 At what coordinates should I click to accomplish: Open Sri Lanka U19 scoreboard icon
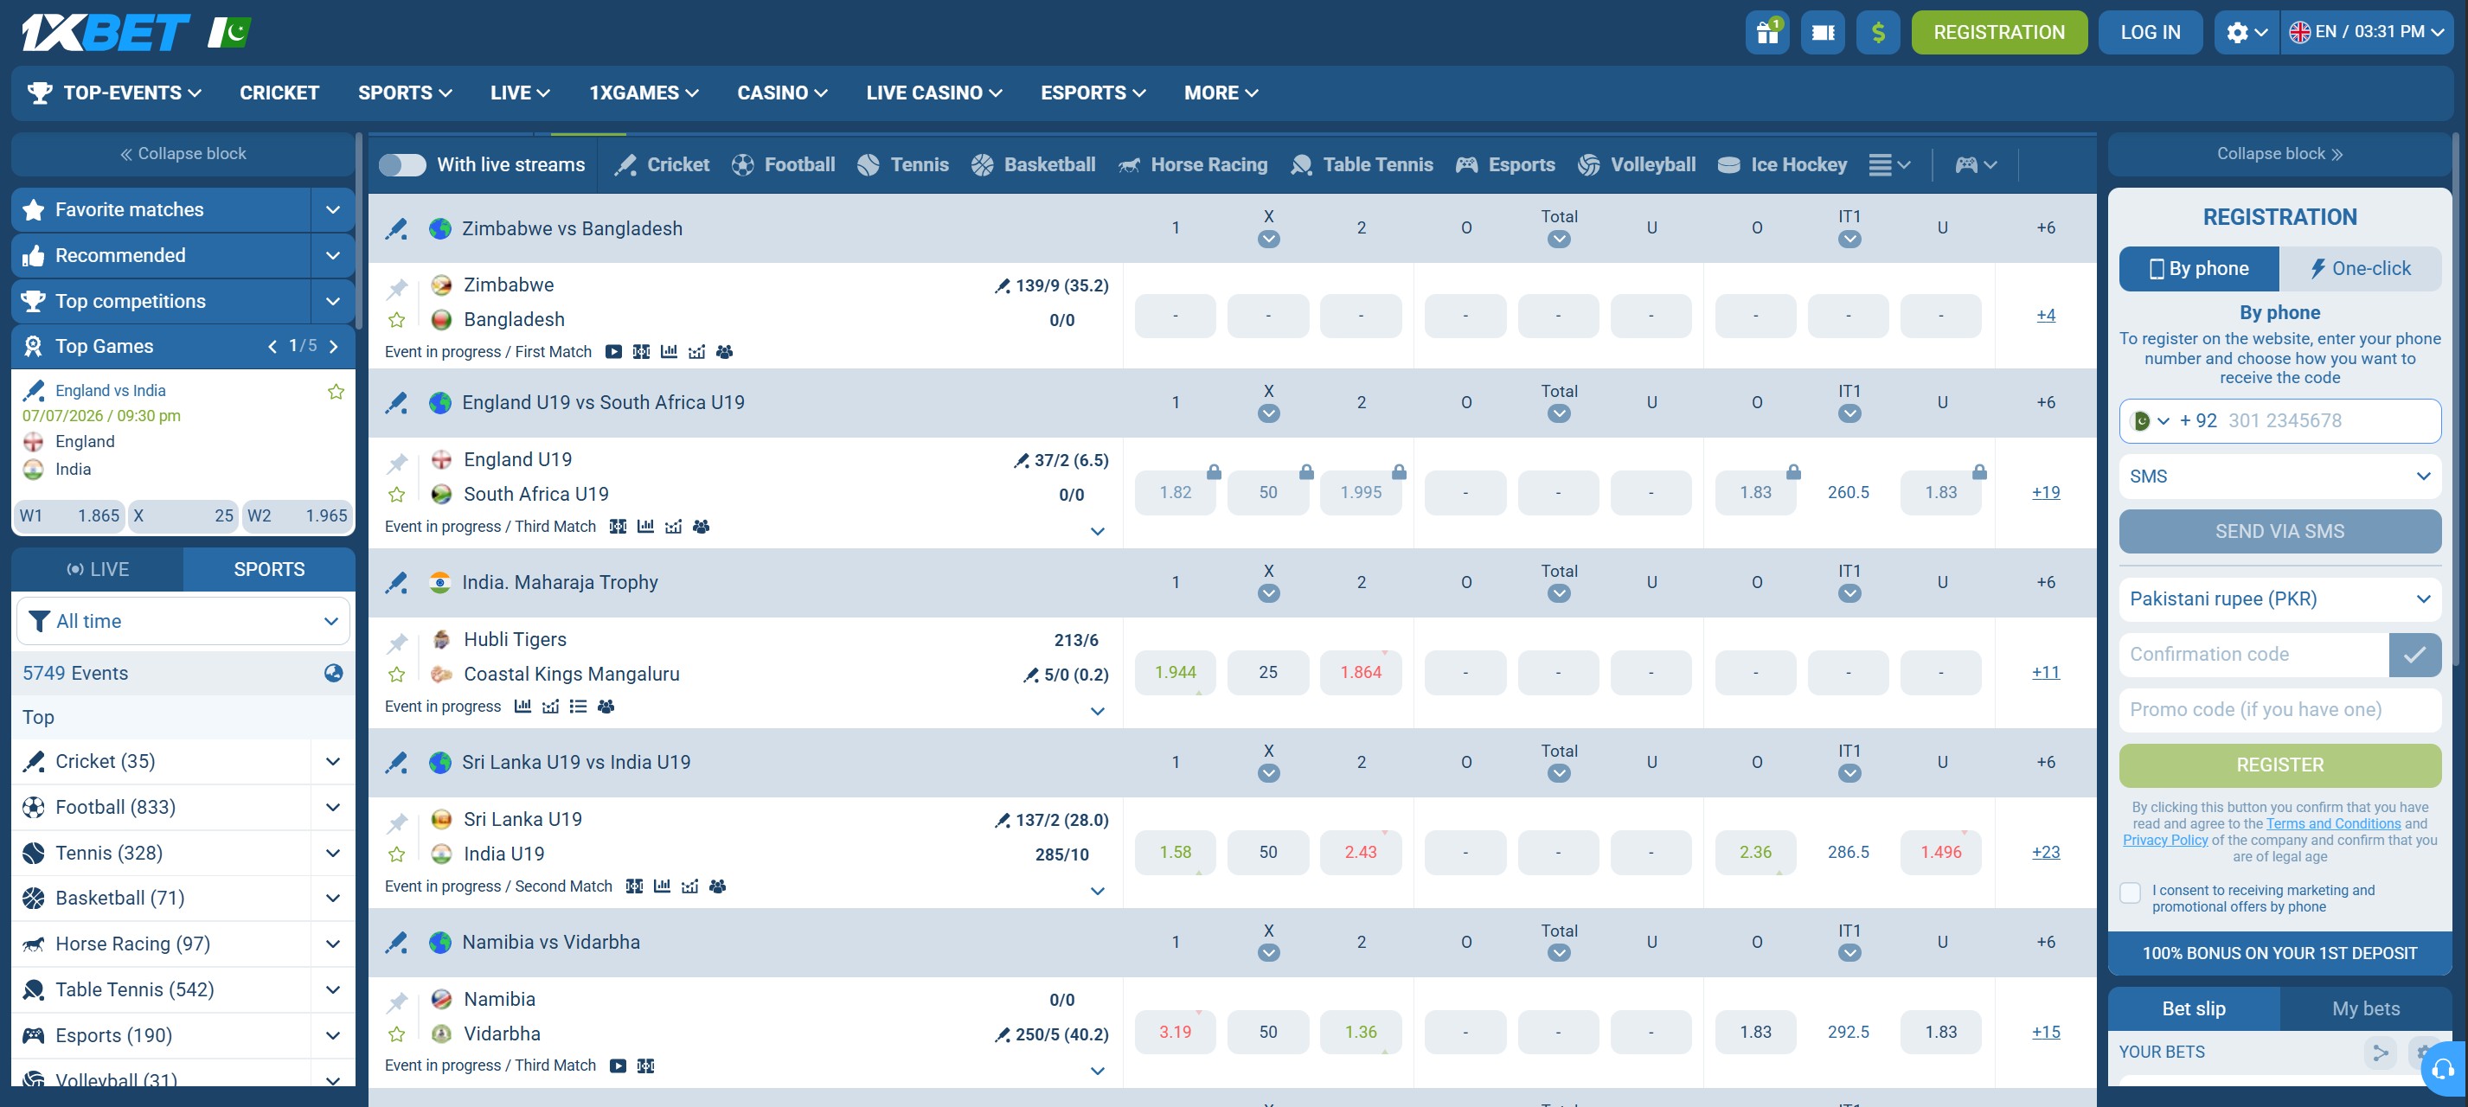pos(634,886)
